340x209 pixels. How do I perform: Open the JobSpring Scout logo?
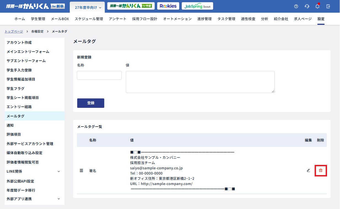click(x=197, y=6)
